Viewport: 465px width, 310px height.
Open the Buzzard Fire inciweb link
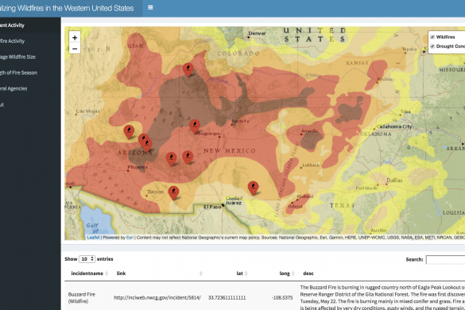pos(157,297)
